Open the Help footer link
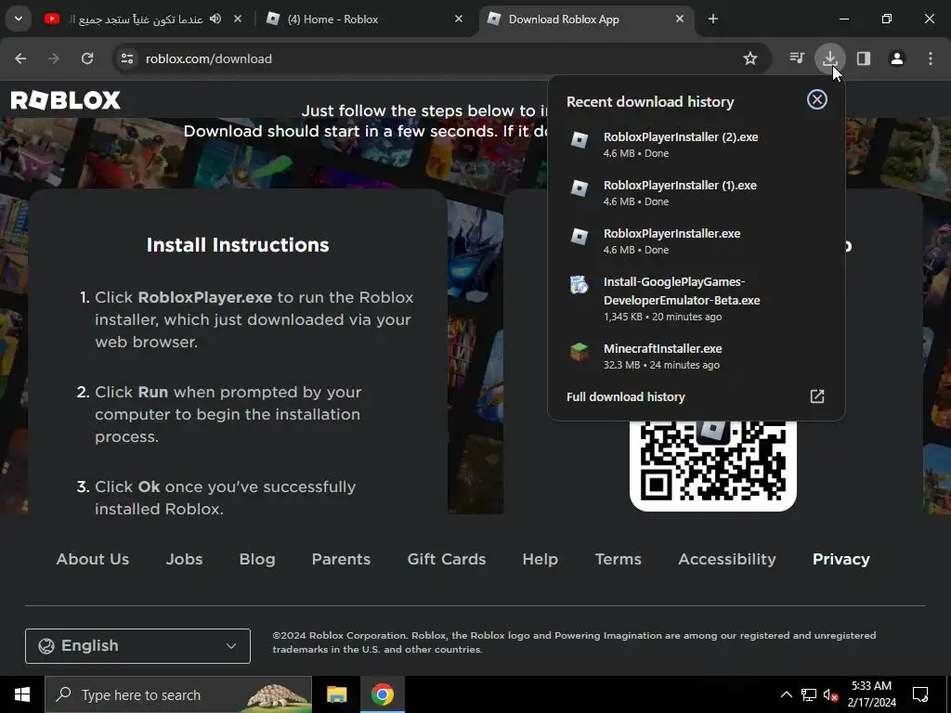951x713 pixels. [540, 559]
